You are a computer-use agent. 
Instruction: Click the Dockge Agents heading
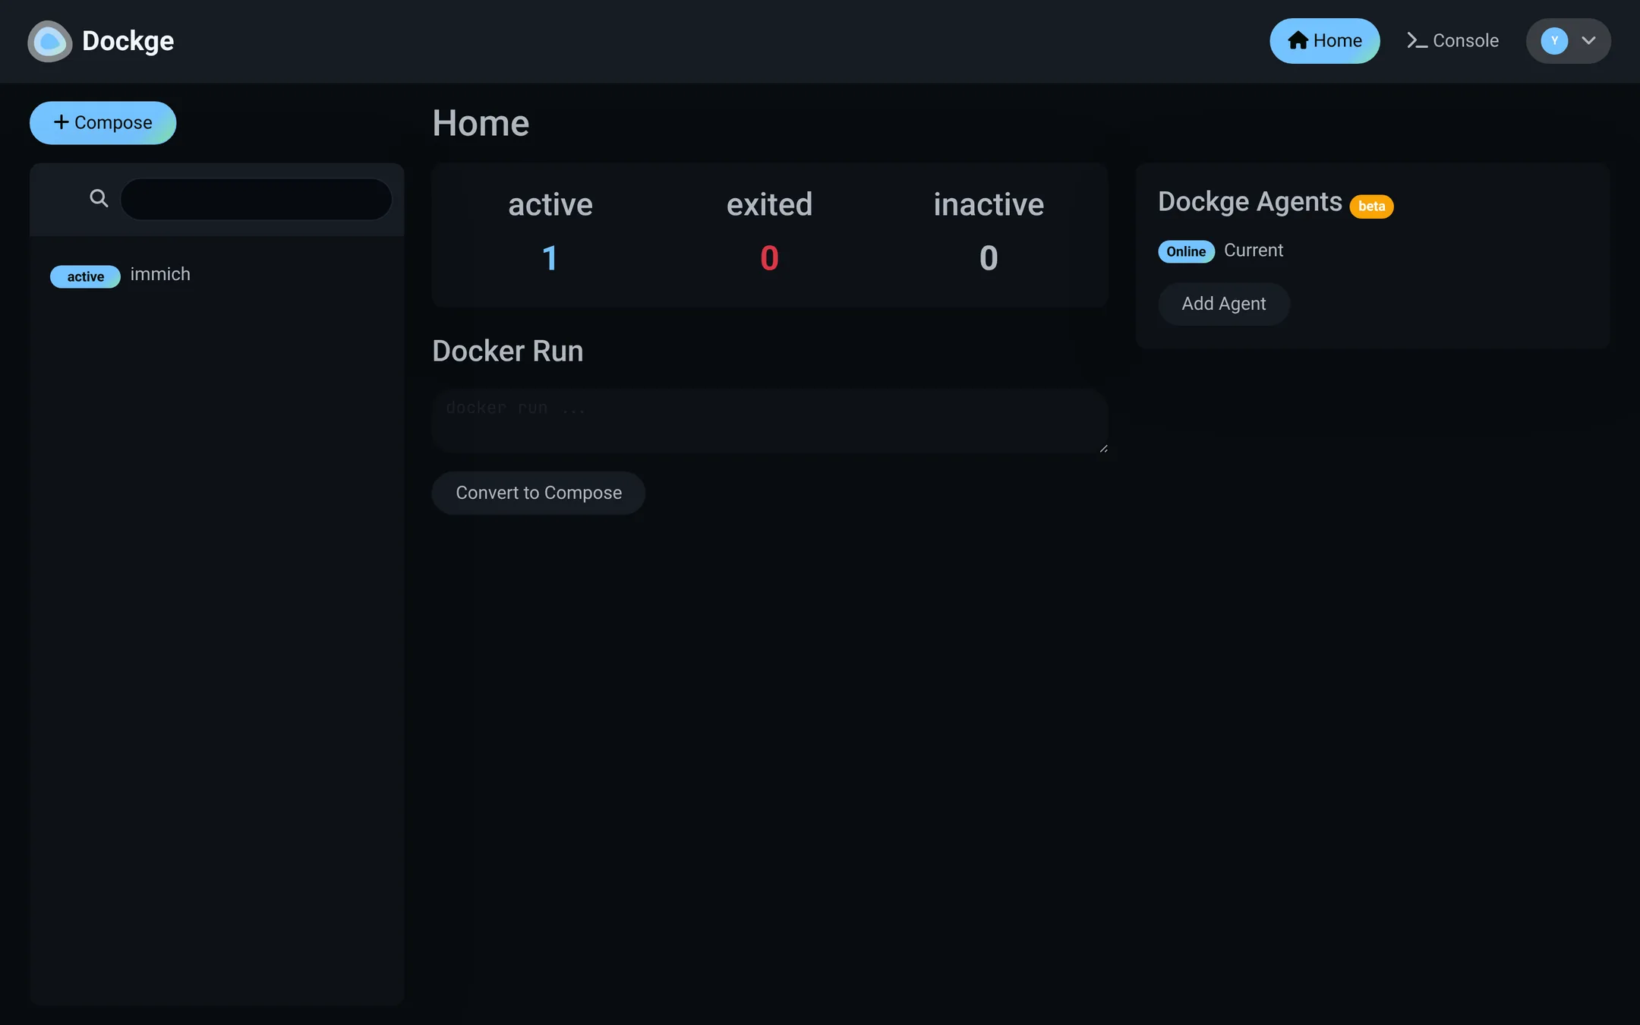click(x=1250, y=202)
